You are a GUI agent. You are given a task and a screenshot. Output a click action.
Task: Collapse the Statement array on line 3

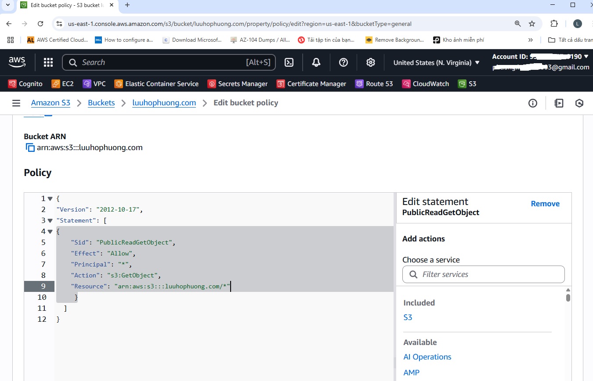pos(50,220)
